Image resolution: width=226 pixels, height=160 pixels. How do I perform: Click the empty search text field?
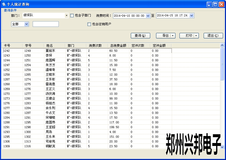tap(46, 24)
